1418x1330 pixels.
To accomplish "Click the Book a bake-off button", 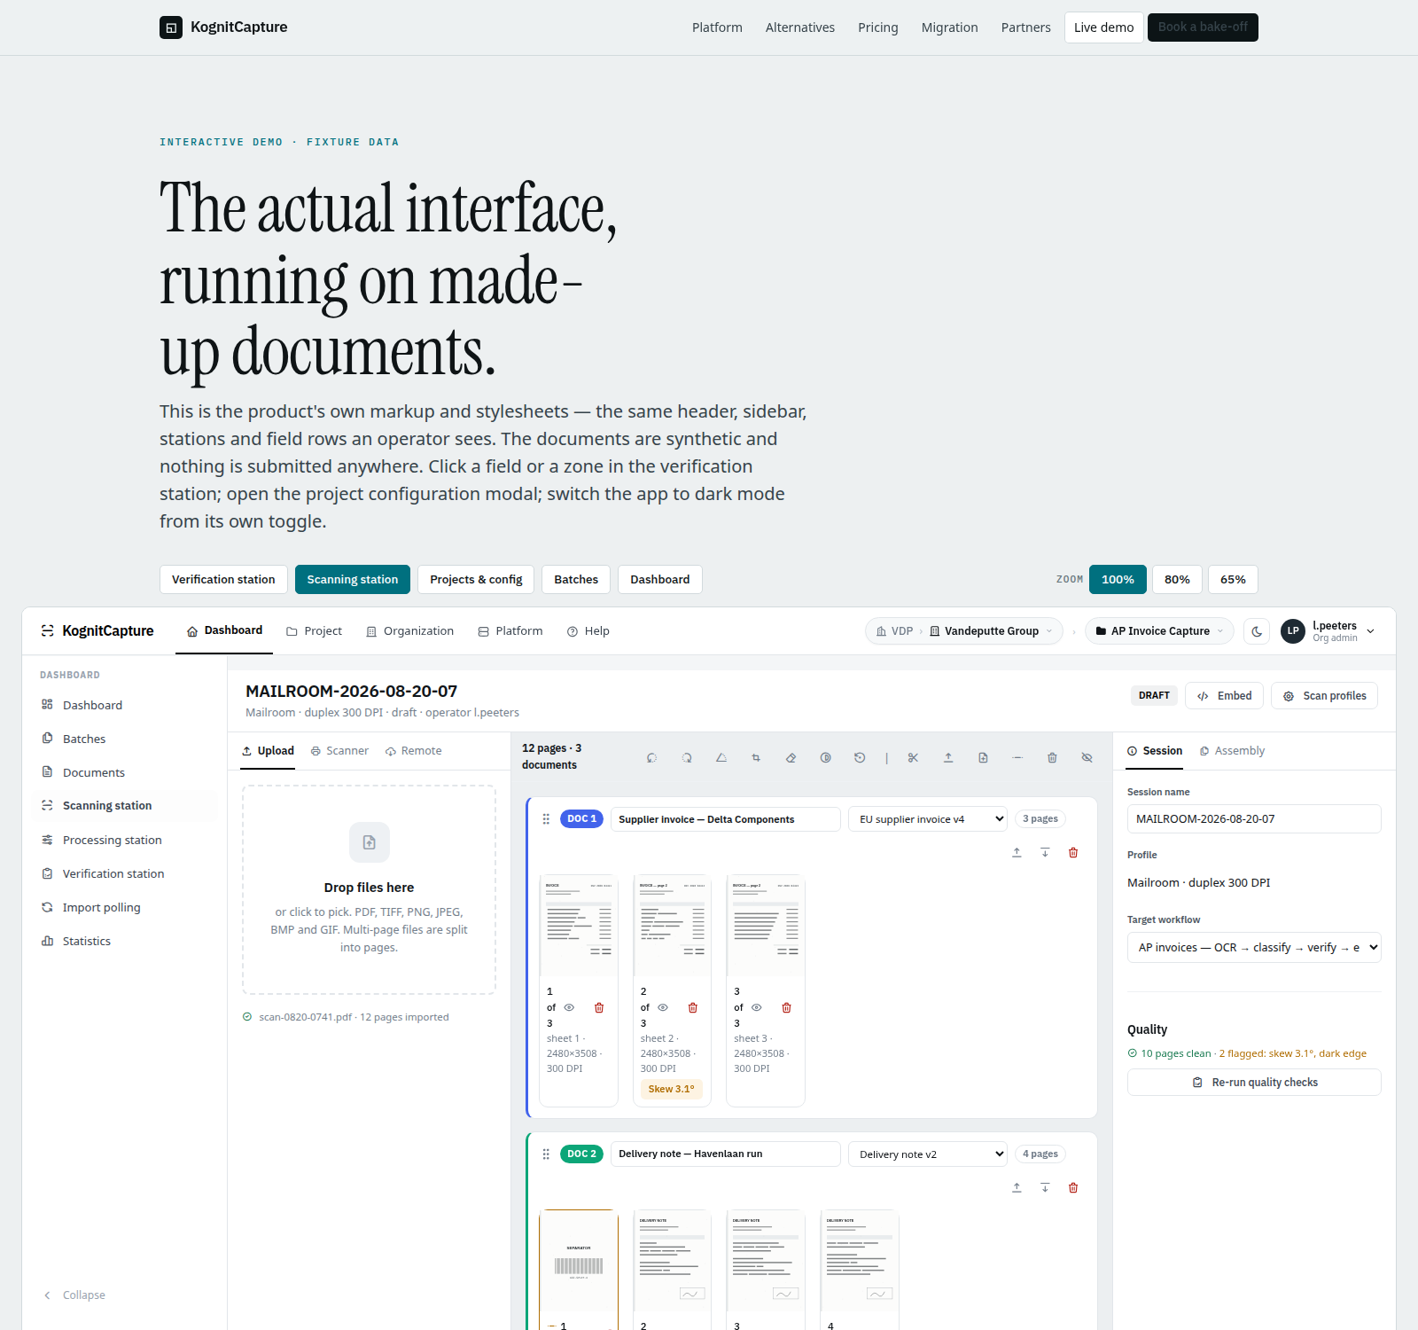I will coord(1203,27).
